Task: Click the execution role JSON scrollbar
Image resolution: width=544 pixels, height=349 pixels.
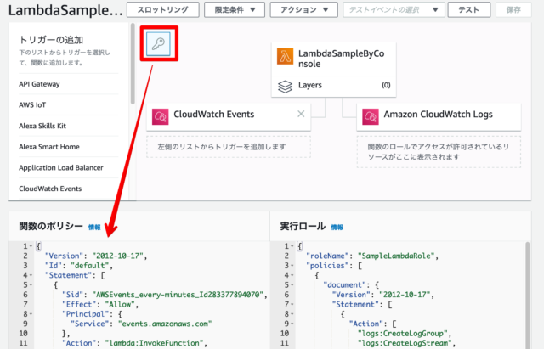Action: point(527,296)
